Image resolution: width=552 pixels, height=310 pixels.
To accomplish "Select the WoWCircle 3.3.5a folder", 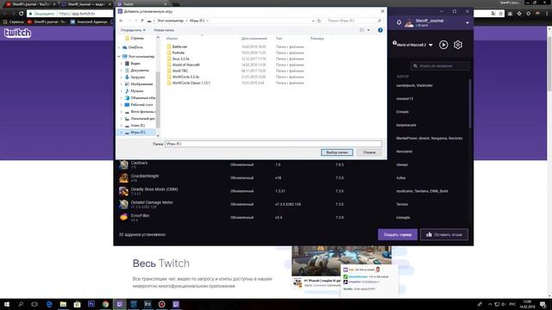I will pos(185,77).
